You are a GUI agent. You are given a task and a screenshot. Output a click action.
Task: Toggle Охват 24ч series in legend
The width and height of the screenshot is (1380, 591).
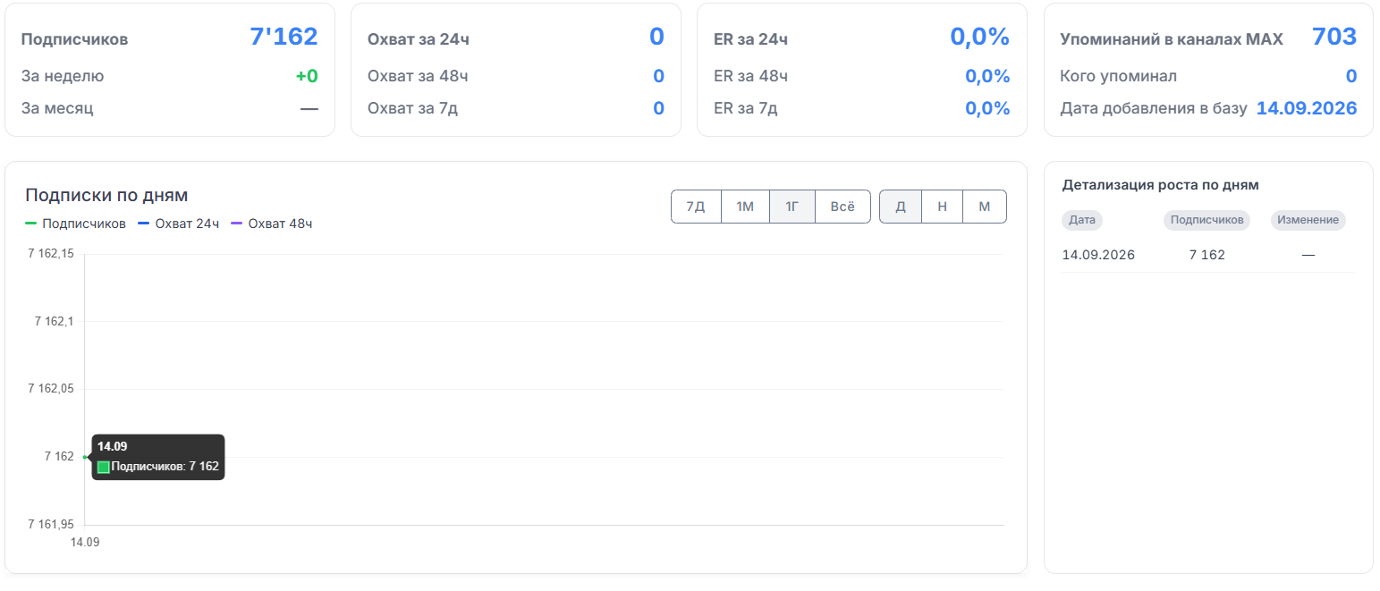pos(178,224)
